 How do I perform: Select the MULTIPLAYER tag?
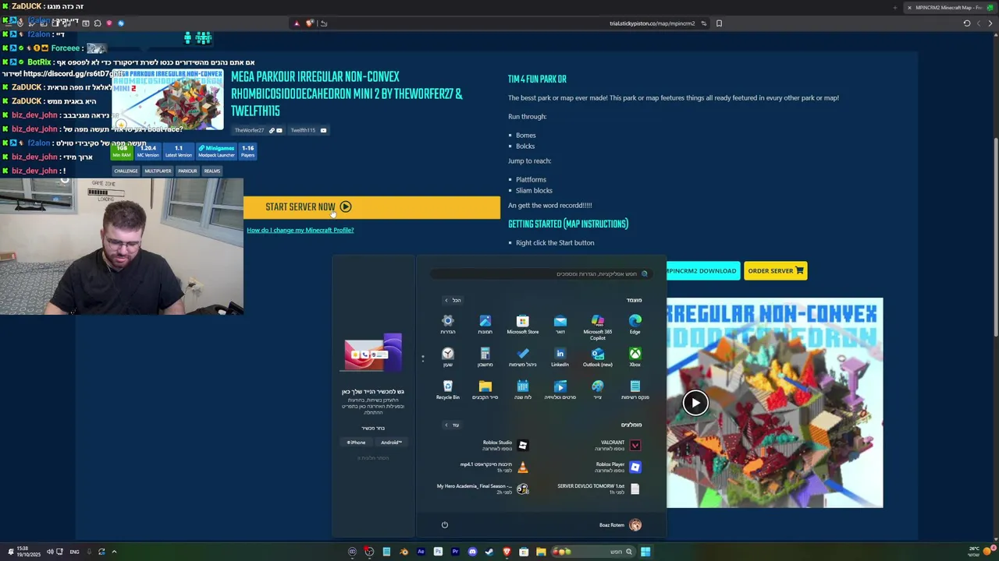(x=158, y=171)
